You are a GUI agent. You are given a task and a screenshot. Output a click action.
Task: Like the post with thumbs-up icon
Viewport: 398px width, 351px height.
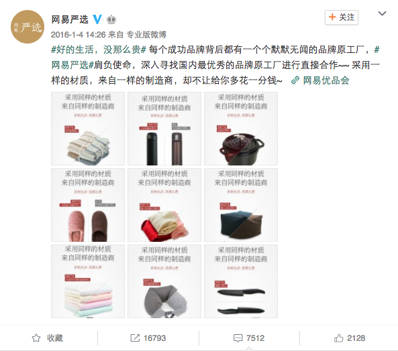(x=339, y=338)
